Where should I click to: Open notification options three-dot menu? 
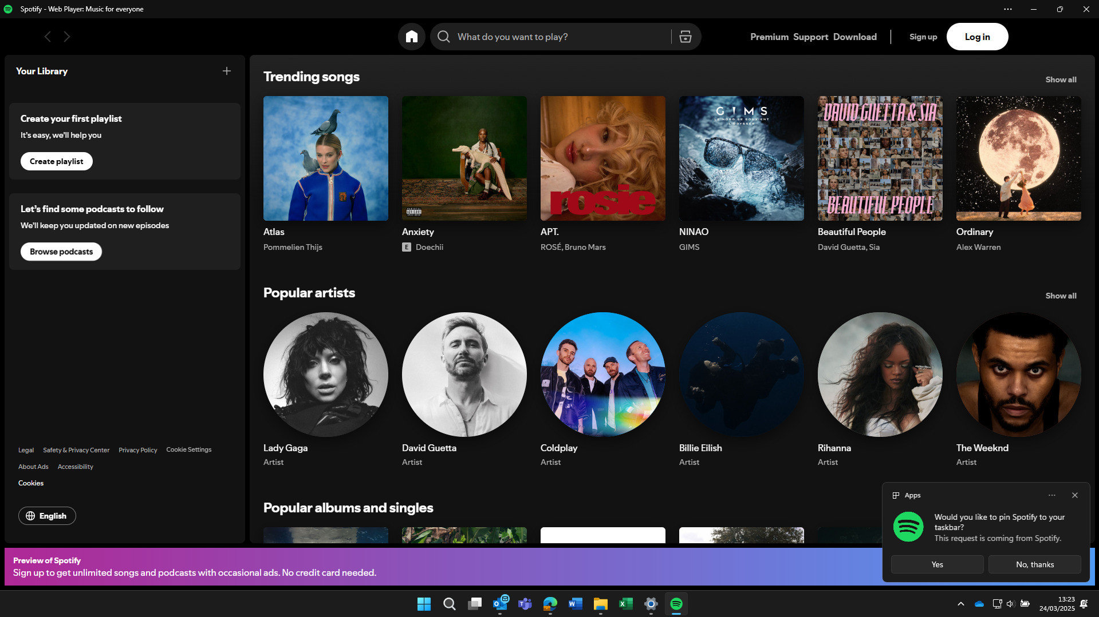tap(1052, 495)
